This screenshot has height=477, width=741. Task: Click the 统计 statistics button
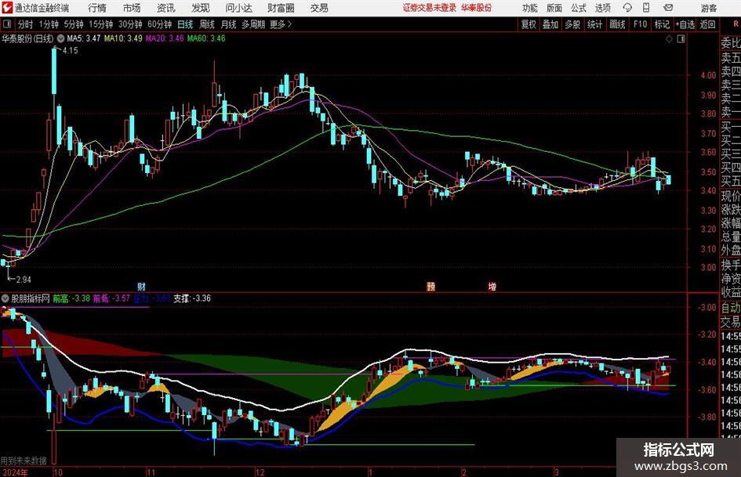[x=594, y=24]
